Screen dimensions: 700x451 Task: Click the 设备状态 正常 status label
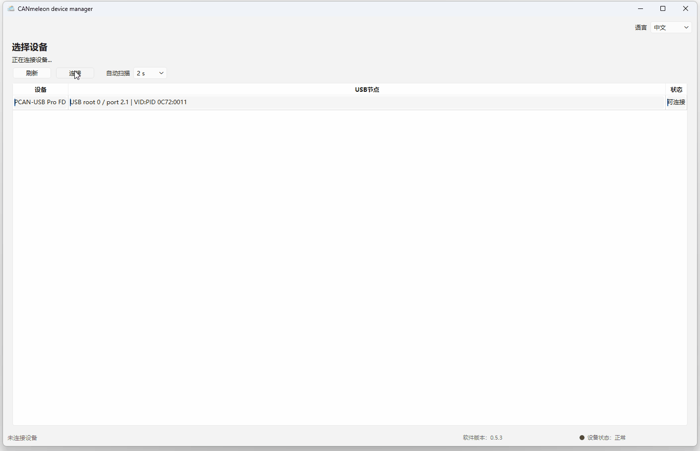606,438
